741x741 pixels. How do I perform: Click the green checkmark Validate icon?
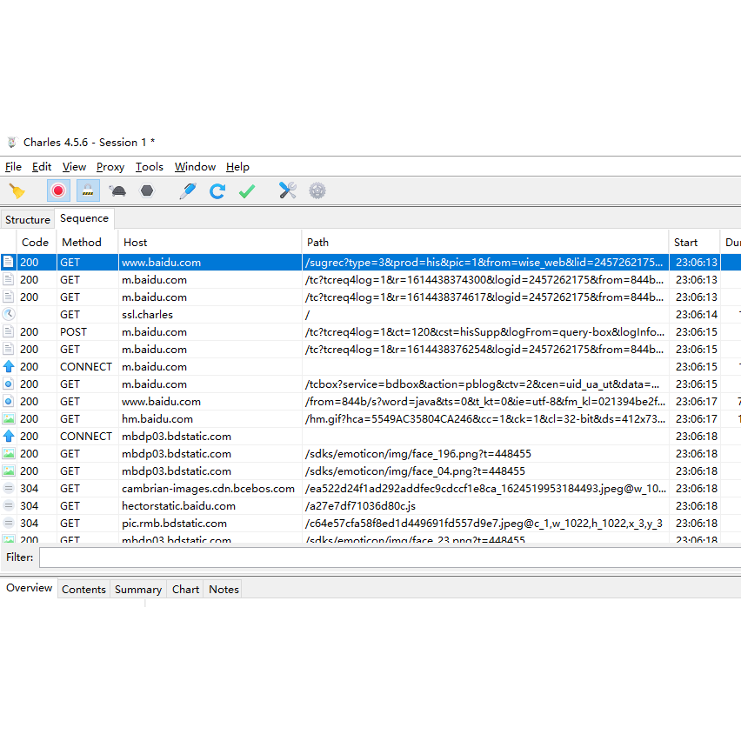(247, 191)
